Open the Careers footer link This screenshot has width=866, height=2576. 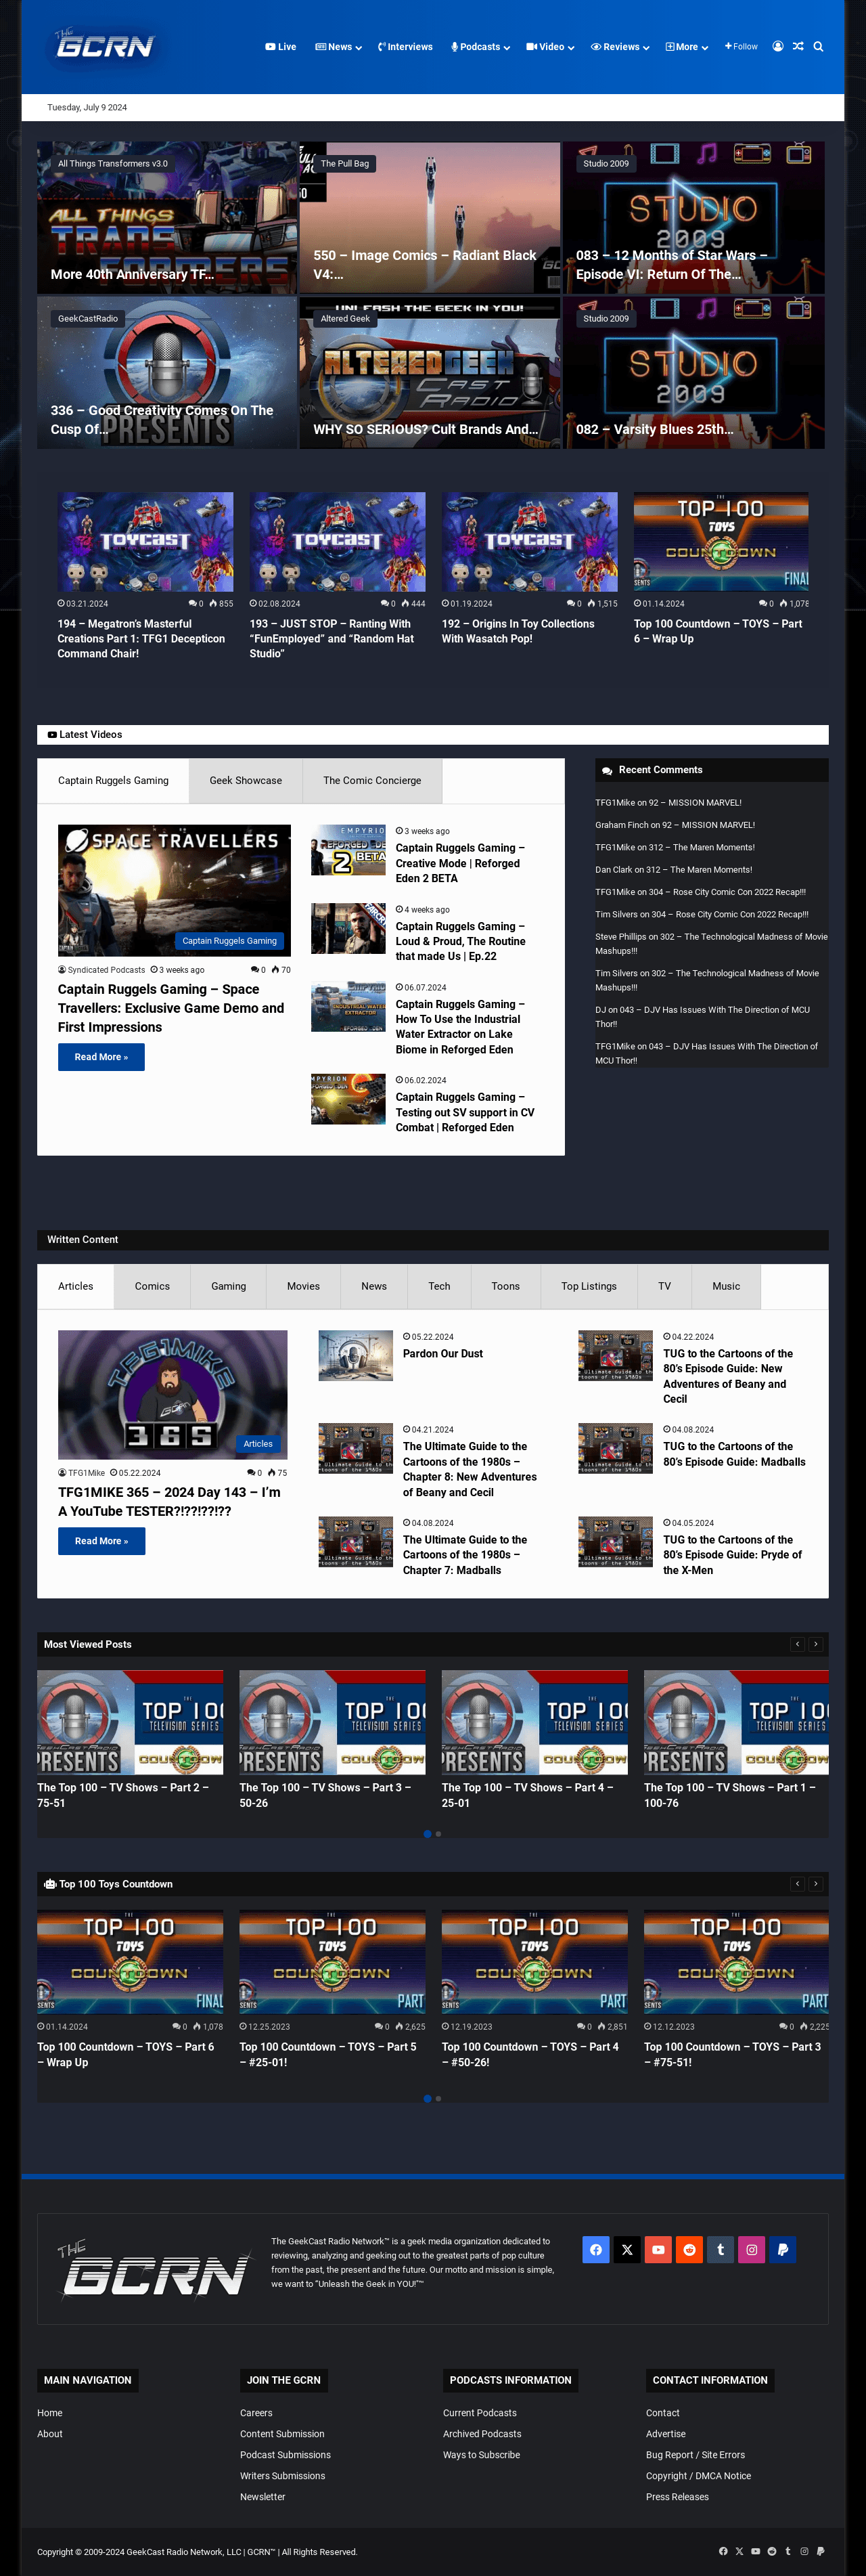[x=256, y=2413]
